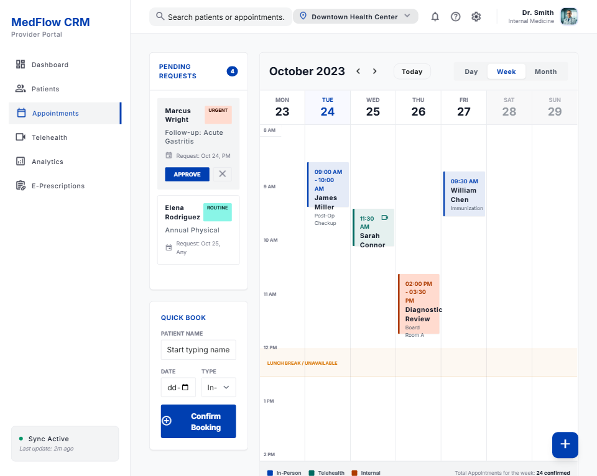This screenshot has width=597, height=476.
Task: Click Dr. Smith's profile avatar
Action: [569, 17]
